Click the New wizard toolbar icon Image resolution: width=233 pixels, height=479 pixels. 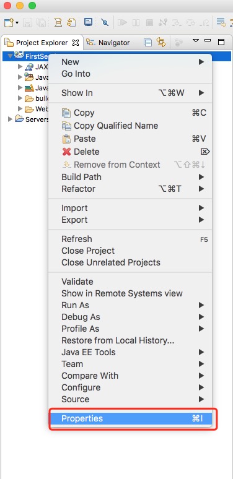click(9, 22)
